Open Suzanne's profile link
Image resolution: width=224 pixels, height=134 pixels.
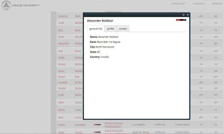point(63,16)
